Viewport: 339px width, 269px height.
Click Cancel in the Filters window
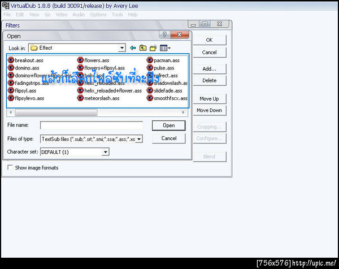[x=209, y=53]
